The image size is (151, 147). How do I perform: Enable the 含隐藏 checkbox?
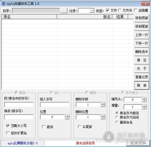(135, 10)
